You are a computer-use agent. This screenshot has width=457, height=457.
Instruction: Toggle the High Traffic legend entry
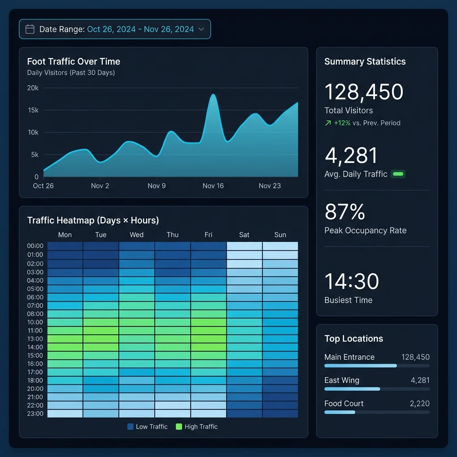(196, 427)
